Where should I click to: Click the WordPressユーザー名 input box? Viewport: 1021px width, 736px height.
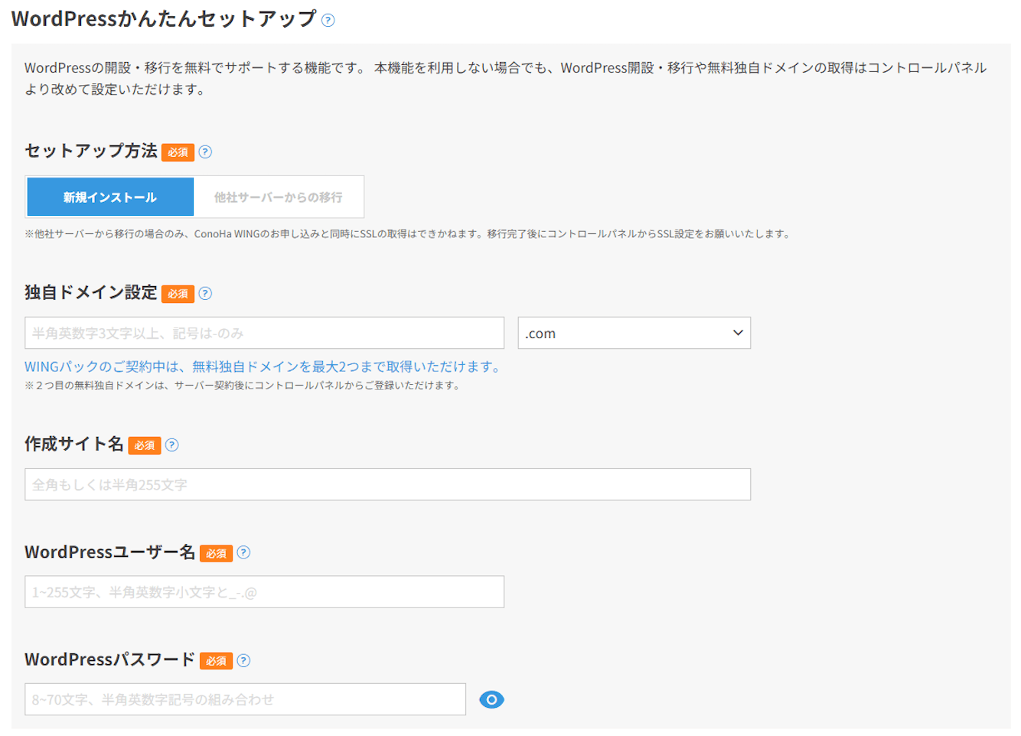click(x=264, y=592)
